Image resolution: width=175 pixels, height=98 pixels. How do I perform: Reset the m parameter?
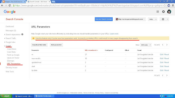click(x=167, y=54)
